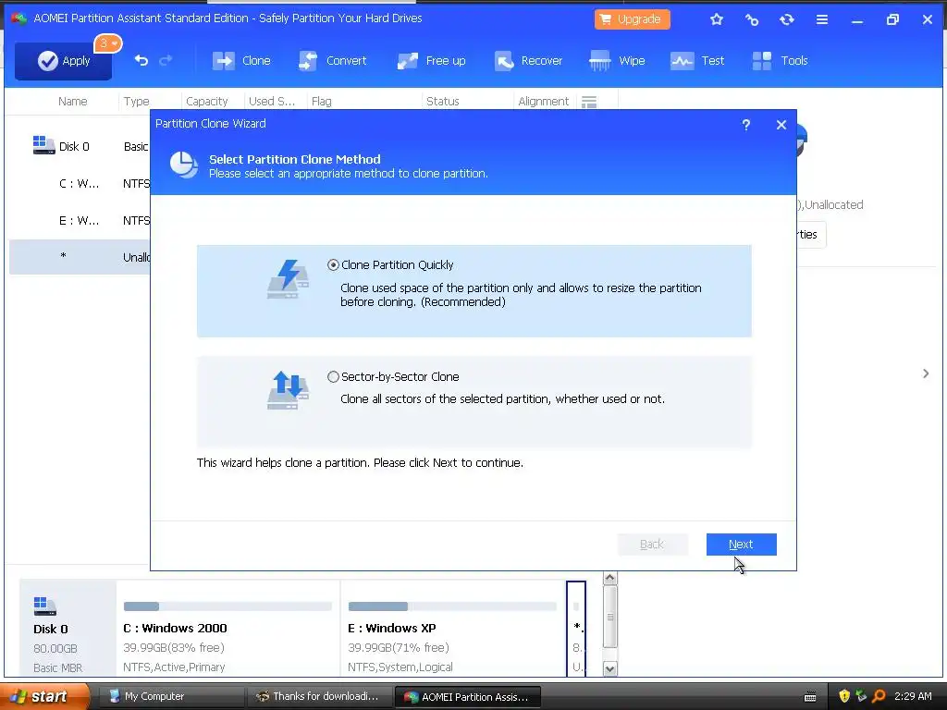This screenshot has width=947, height=710.
Task: Click the orange magnifier tray icon
Action: click(879, 697)
